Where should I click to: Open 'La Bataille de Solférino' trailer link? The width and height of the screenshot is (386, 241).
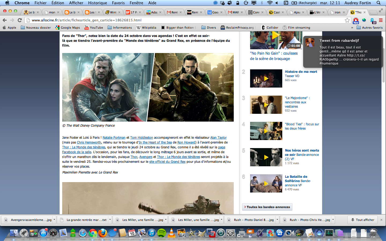pyautogui.click(x=298, y=181)
